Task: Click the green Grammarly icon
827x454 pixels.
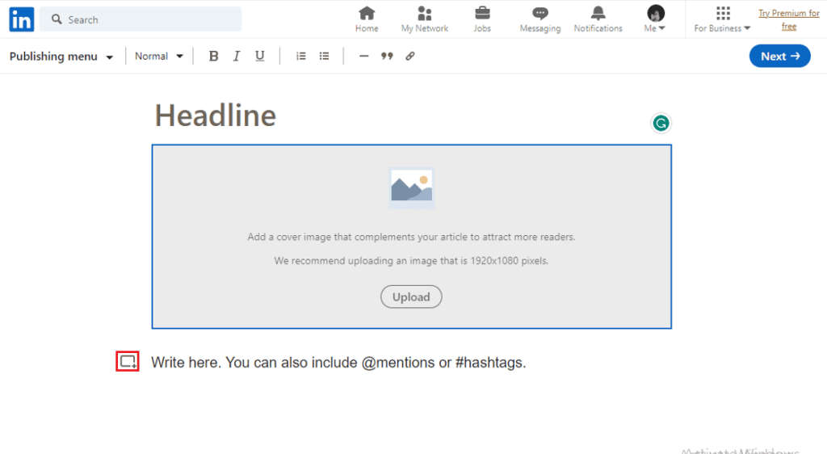Action: pyautogui.click(x=661, y=124)
